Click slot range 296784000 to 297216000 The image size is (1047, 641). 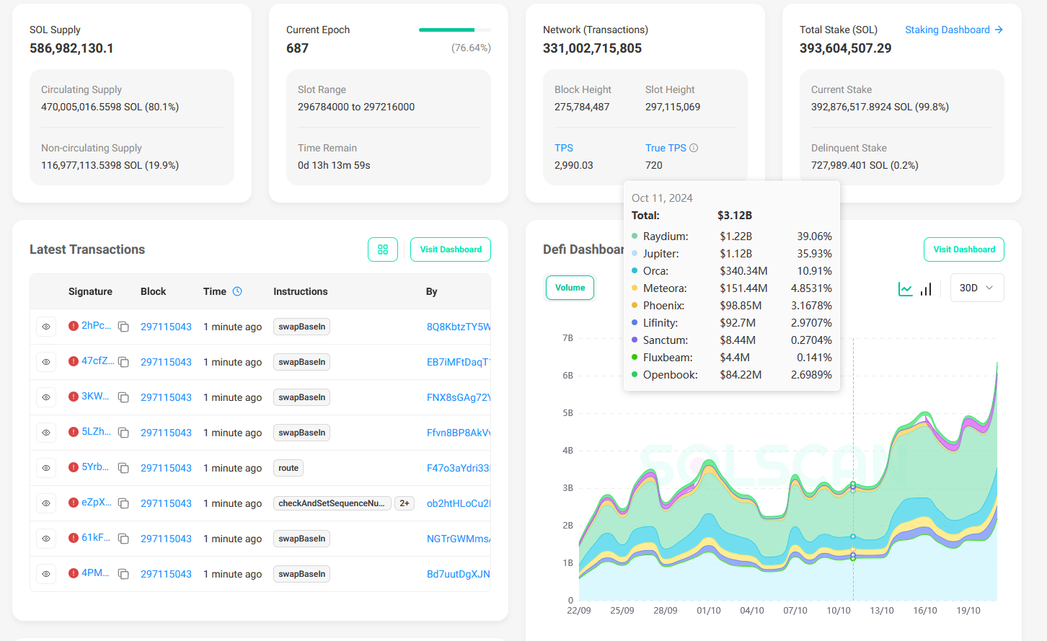tap(356, 107)
